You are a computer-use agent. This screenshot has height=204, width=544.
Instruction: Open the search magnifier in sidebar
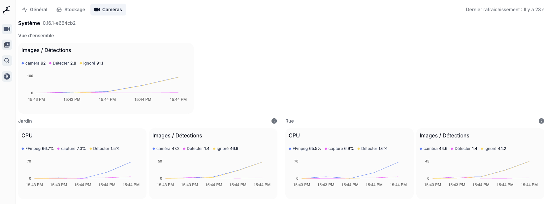click(x=7, y=61)
